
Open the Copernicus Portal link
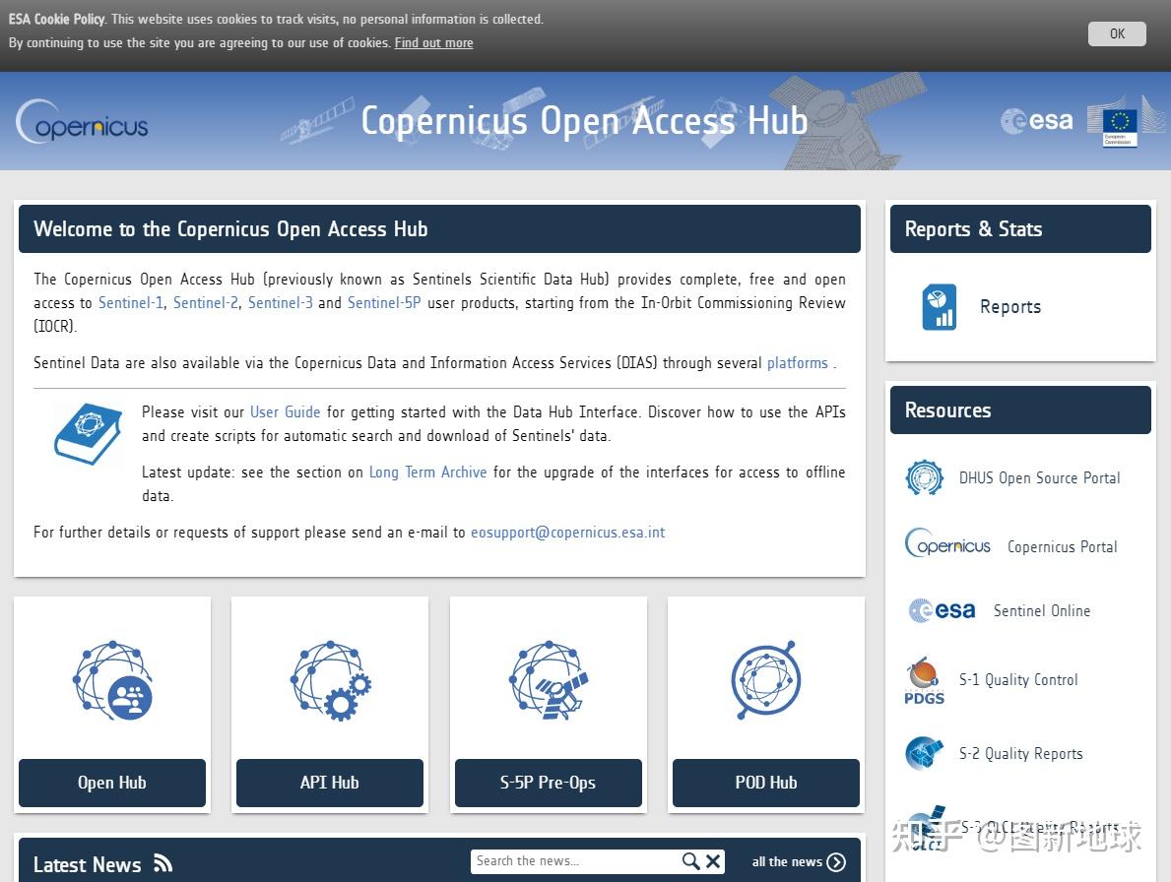pos(1062,547)
